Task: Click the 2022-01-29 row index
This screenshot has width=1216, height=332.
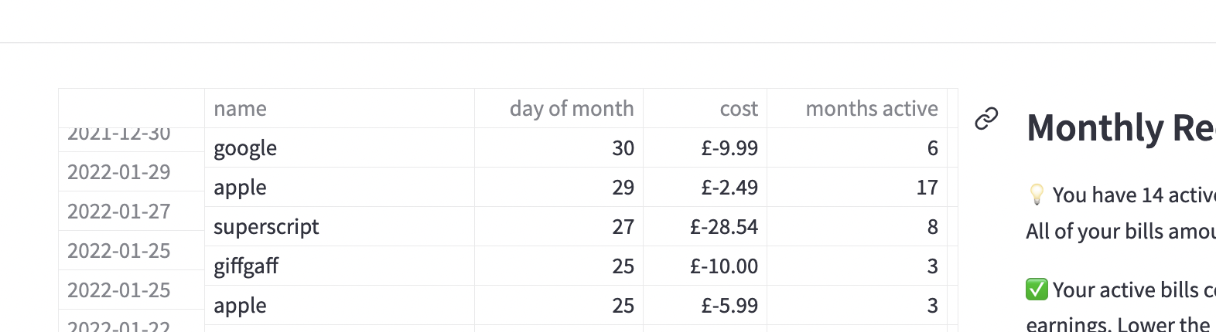Action: pos(132,171)
